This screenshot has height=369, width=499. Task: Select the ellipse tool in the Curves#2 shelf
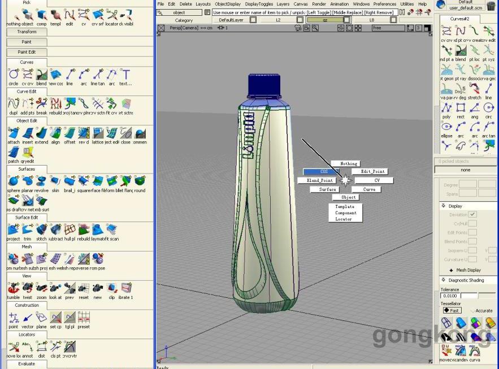point(446,127)
